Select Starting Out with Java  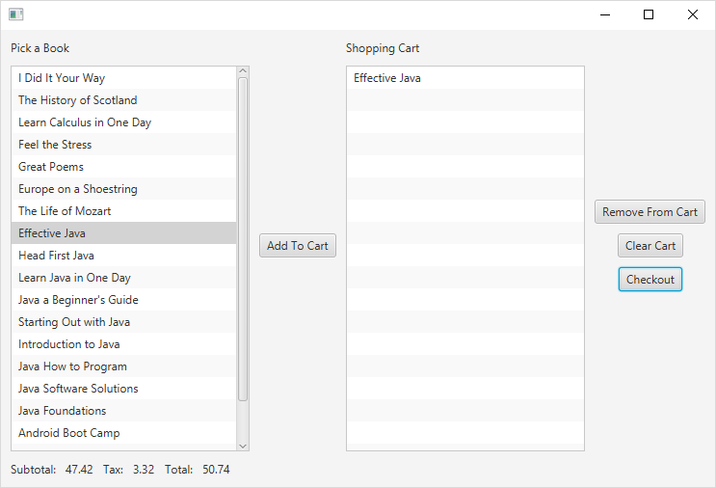point(123,322)
